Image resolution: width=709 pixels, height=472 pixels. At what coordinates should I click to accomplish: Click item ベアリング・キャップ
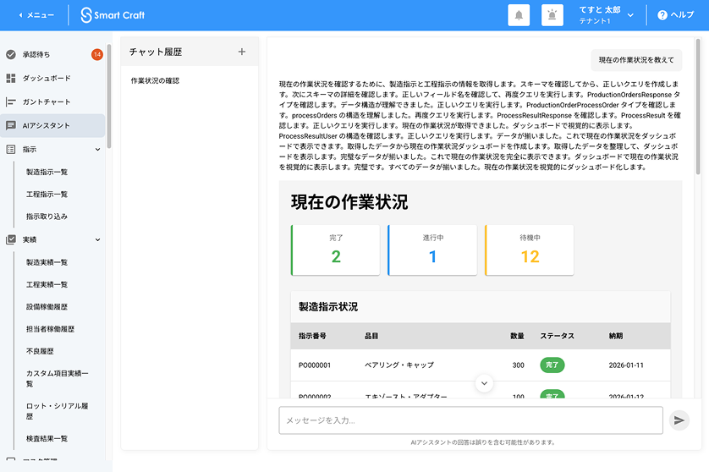coord(399,365)
